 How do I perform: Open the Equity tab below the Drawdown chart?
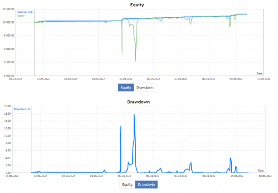tap(127, 185)
